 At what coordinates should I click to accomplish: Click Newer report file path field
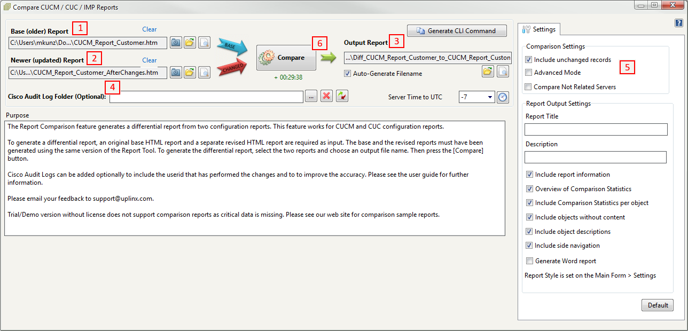pyautogui.click(x=88, y=73)
